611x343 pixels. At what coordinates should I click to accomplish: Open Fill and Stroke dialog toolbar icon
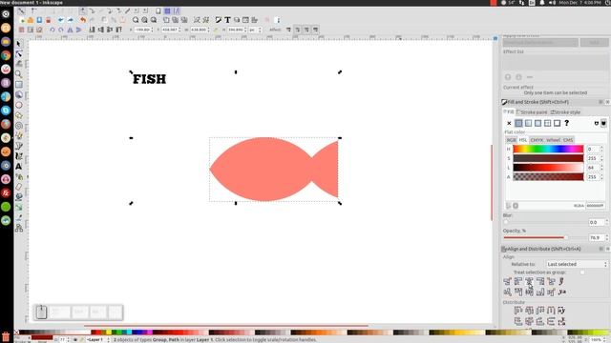[x=219, y=20]
